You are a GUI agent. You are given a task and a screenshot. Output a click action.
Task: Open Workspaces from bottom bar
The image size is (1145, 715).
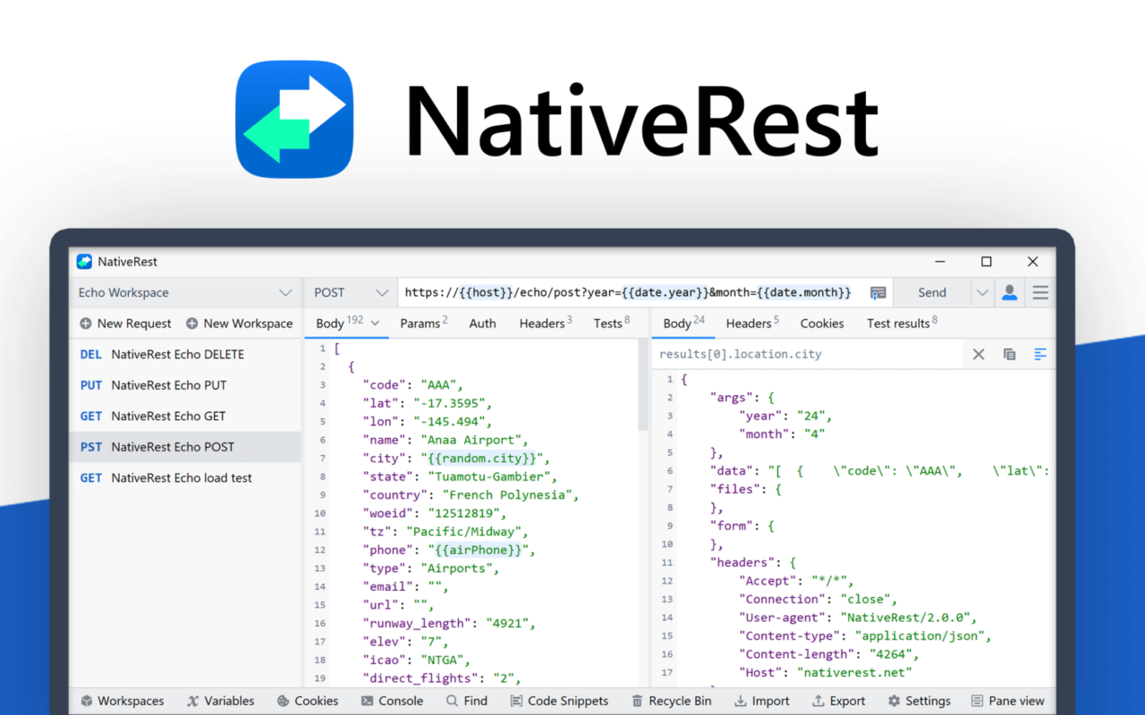click(x=123, y=701)
